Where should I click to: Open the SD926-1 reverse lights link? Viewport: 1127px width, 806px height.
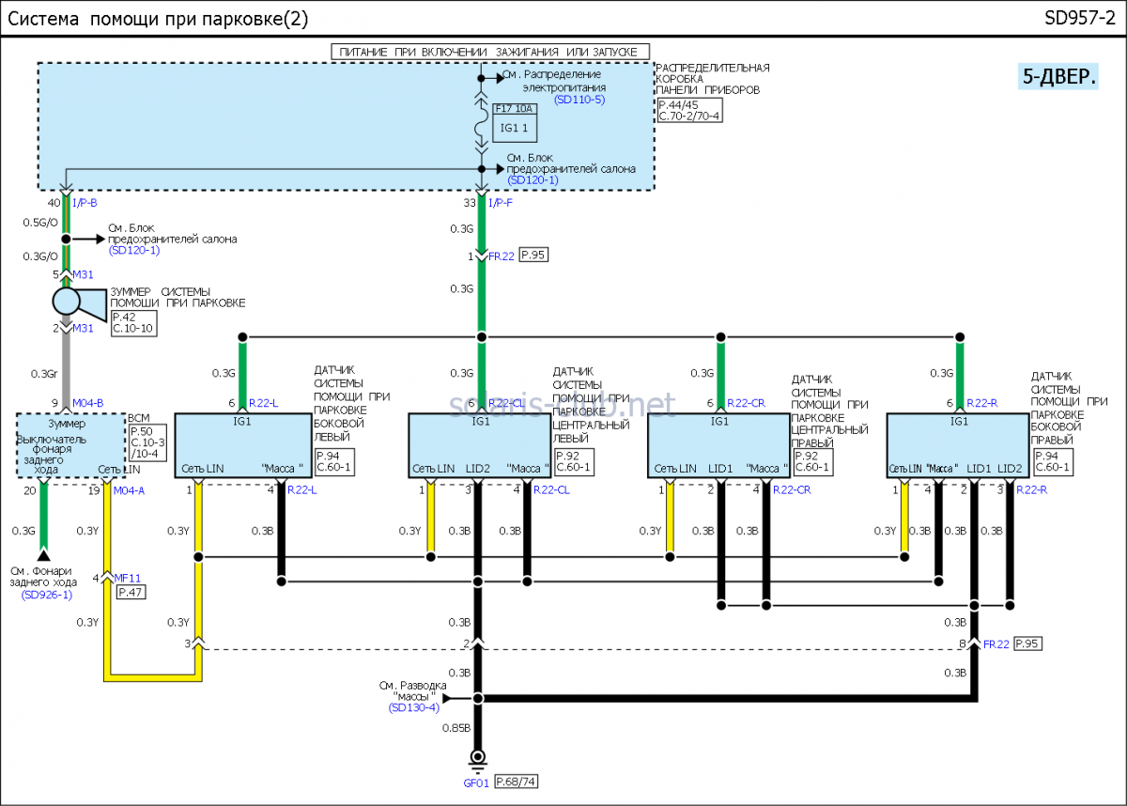tap(47, 594)
